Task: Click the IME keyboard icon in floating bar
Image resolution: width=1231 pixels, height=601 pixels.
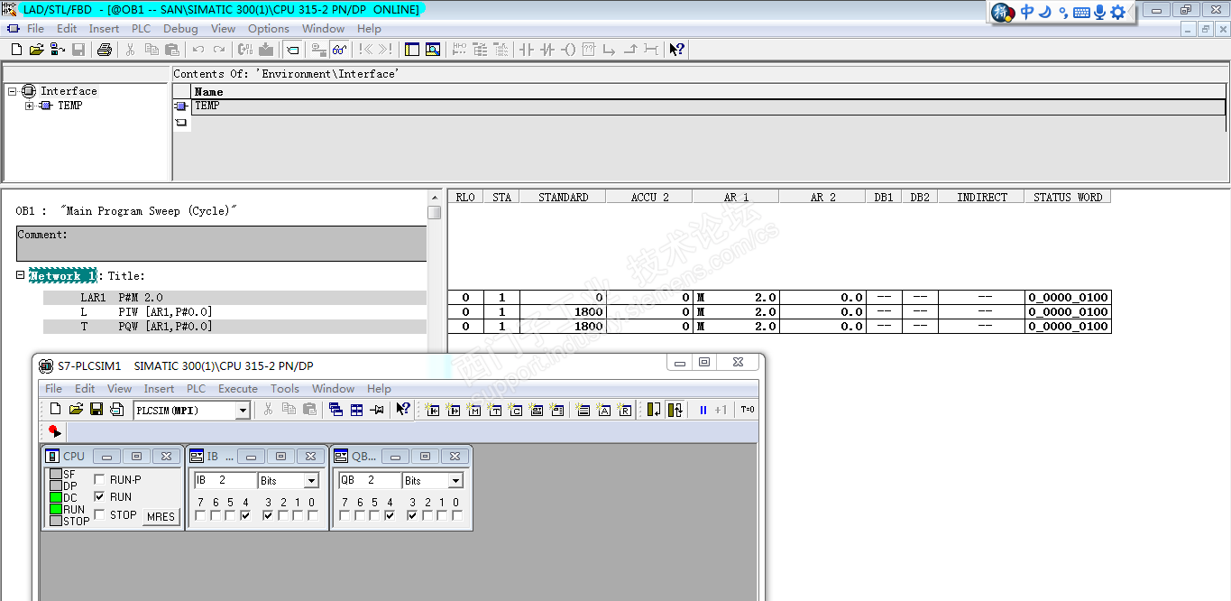Action: tap(1080, 13)
